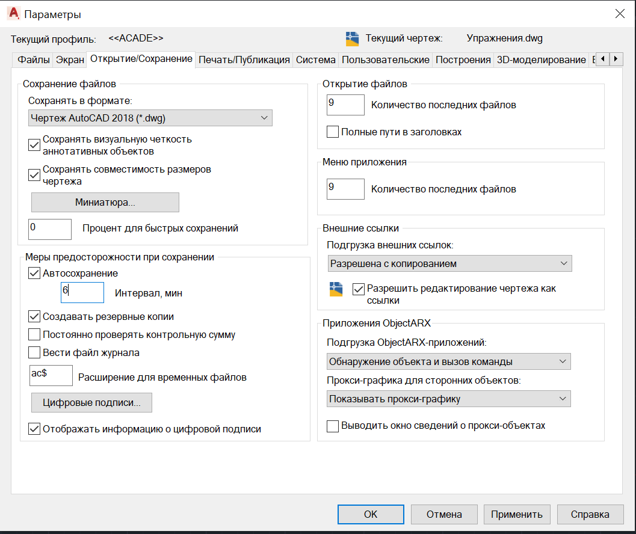Open the Подгрузка внешних ссылок dropdown
The image size is (636, 534).
[x=449, y=263]
